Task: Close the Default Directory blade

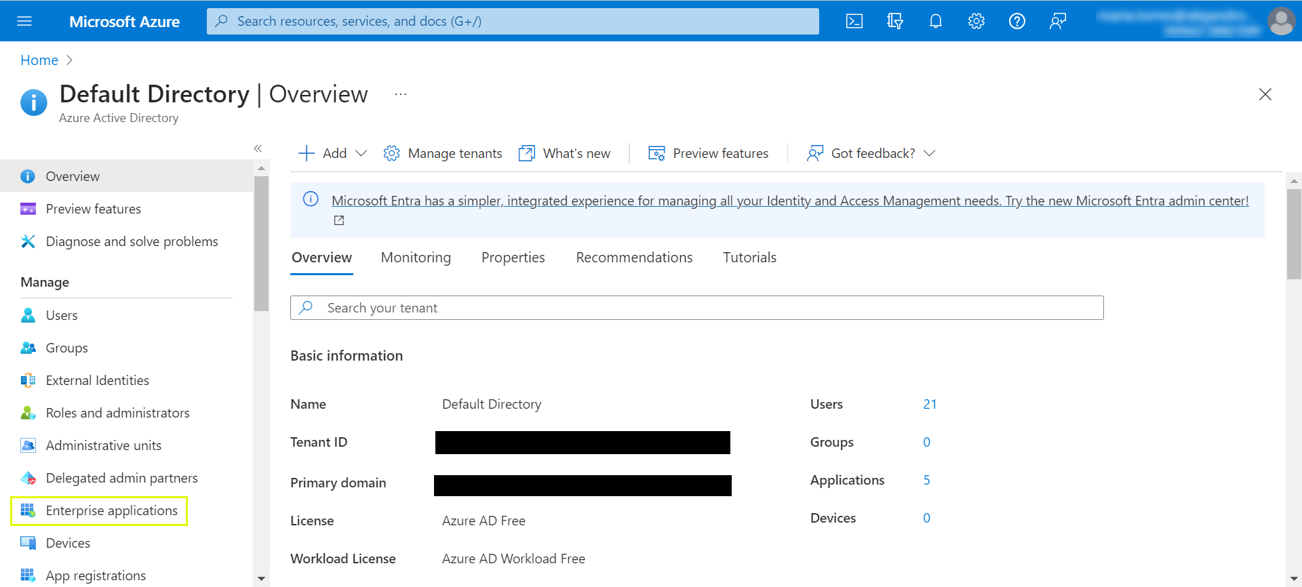Action: 1265,94
